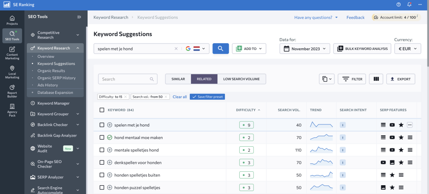Click the 'Clear all' filters link
This screenshot has height=194, width=429.
179,97
